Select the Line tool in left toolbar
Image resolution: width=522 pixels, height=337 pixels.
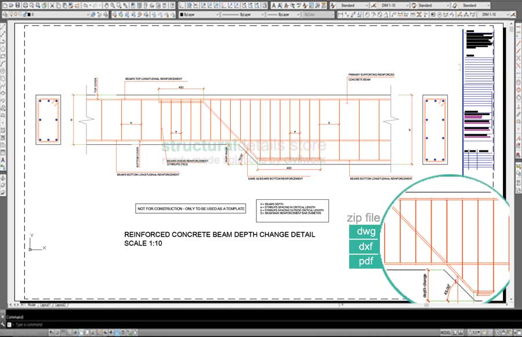tap(3, 25)
